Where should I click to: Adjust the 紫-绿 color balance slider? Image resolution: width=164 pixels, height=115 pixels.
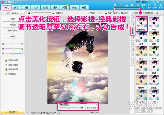pyautogui.click(x=13, y=49)
